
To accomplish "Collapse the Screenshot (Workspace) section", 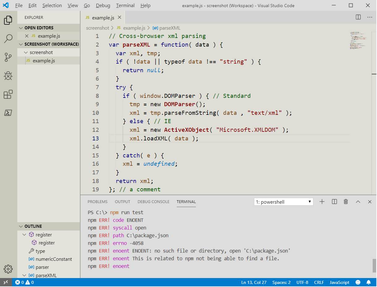I will 21,44.
